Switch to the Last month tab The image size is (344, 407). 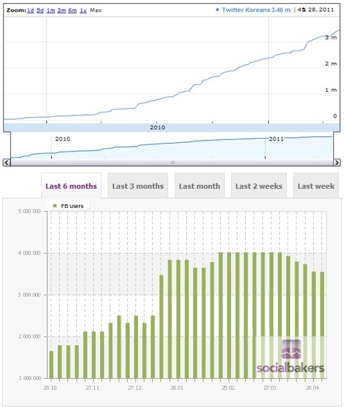tap(199, 186)
